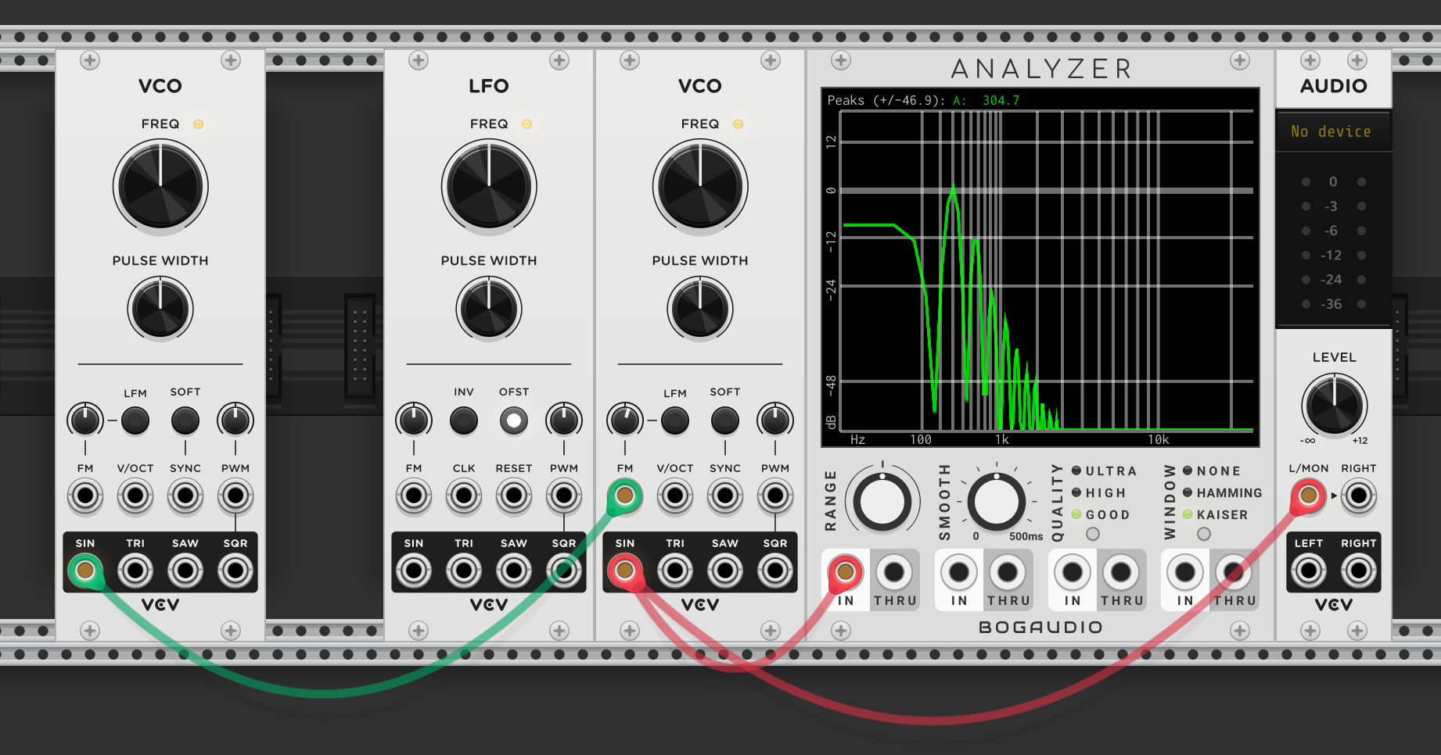This screenshot has height=755, width=1441.
Task: Click the LFO TRI output jack
Action: (464, 571)
